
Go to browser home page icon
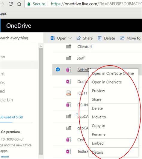19,4
